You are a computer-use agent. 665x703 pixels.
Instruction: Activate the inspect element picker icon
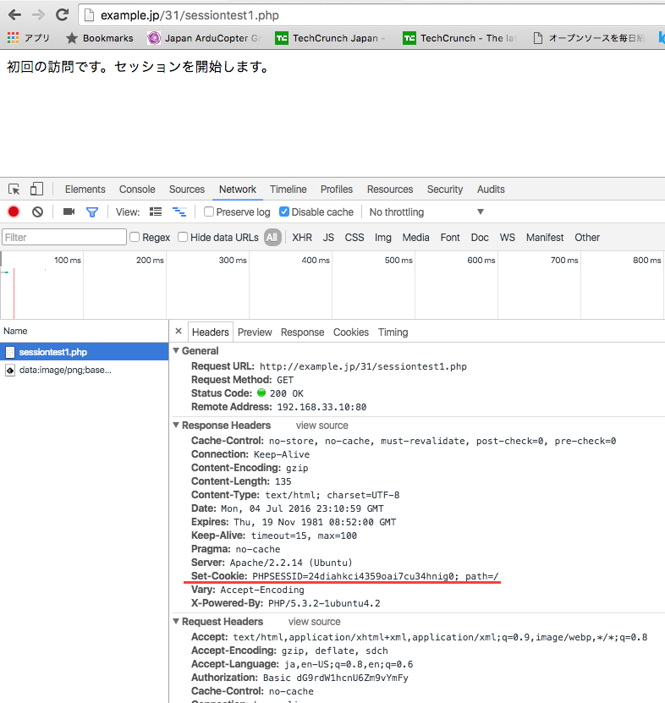point(14,189)
